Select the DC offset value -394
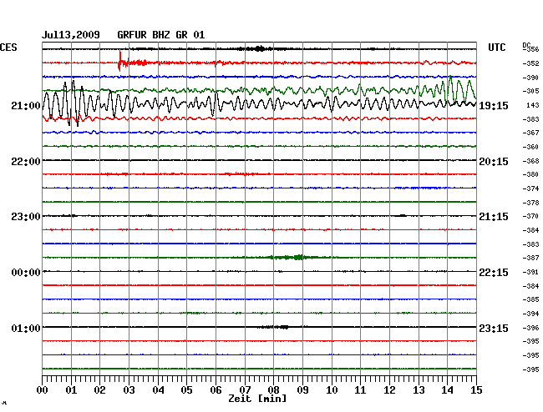Screen dimensions: 543x412 (530, 314)
